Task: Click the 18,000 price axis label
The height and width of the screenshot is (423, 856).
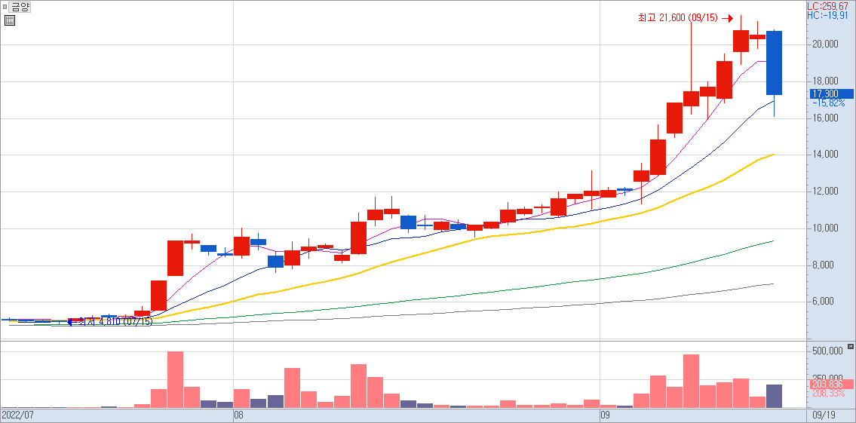Action: pos(825,82)
